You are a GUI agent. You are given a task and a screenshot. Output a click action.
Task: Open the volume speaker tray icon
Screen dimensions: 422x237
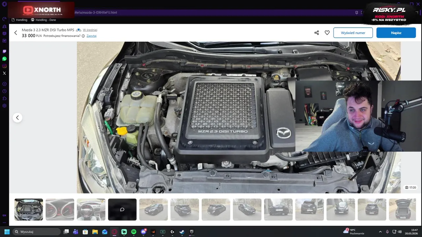pyautogui.click(x=400, y=232)
